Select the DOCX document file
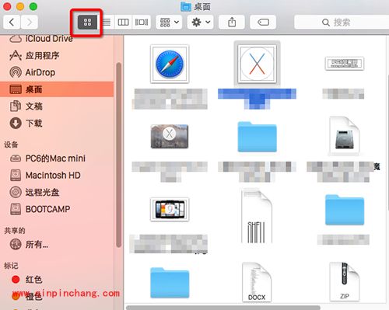This screenshot has width=389, height=310. point(257,282)
